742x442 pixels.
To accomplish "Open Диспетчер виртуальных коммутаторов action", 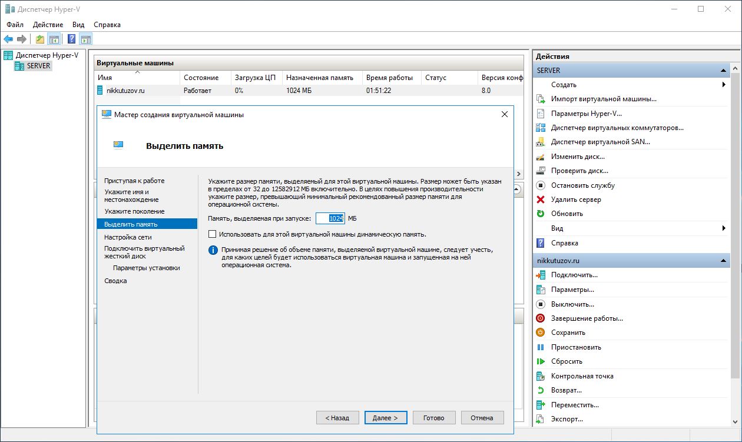I will (x=617, y=128).
